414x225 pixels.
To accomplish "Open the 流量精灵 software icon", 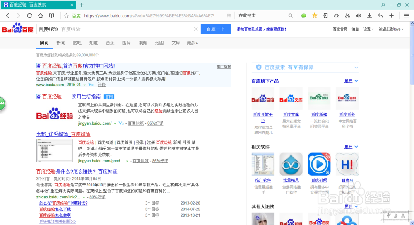I will (x=291, y=164).
